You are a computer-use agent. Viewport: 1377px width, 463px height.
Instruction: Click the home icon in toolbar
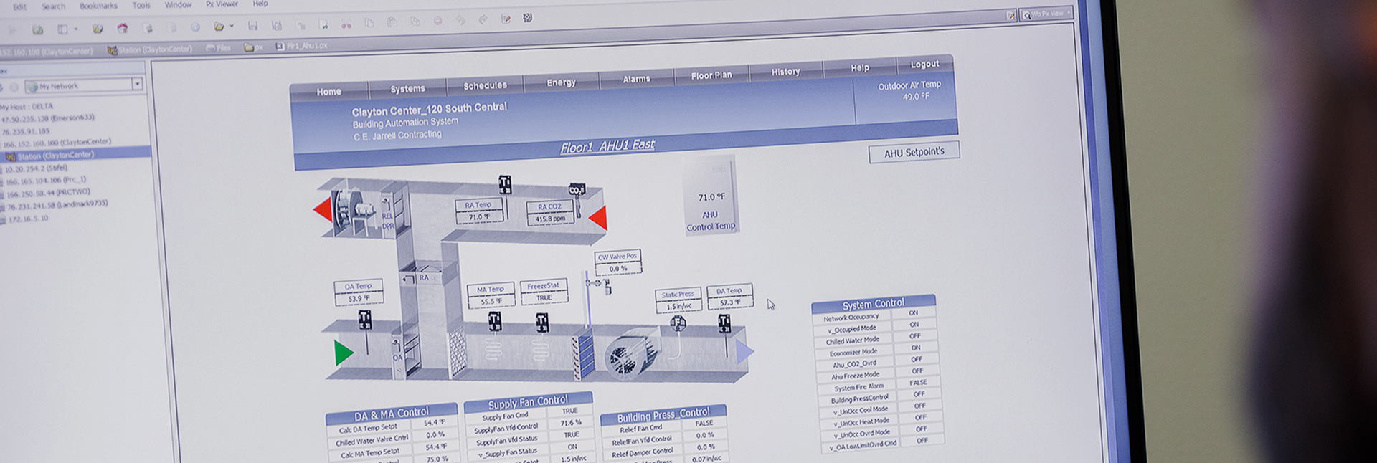(x=123, y=29)
